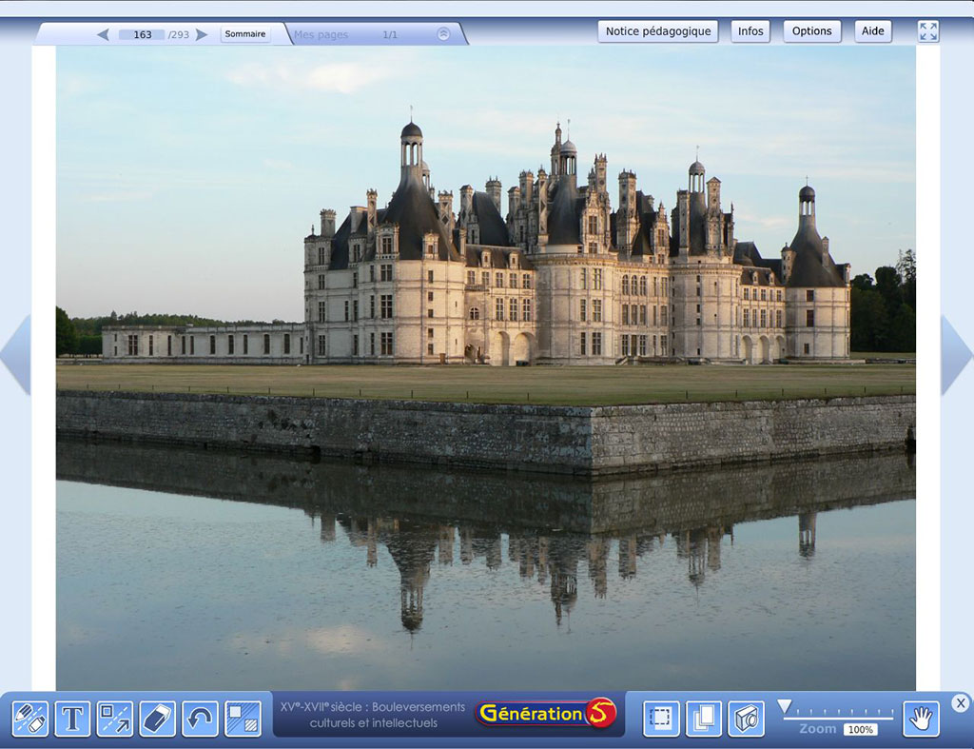Activate the dashed-rectangle selection tool
The width and height of the screenshot is (974, 749).
[x=661, y=719]
